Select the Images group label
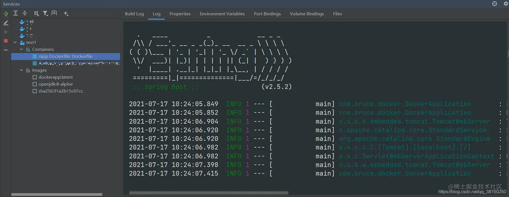Viewport: 509px width, 197px height. point(39,70)
